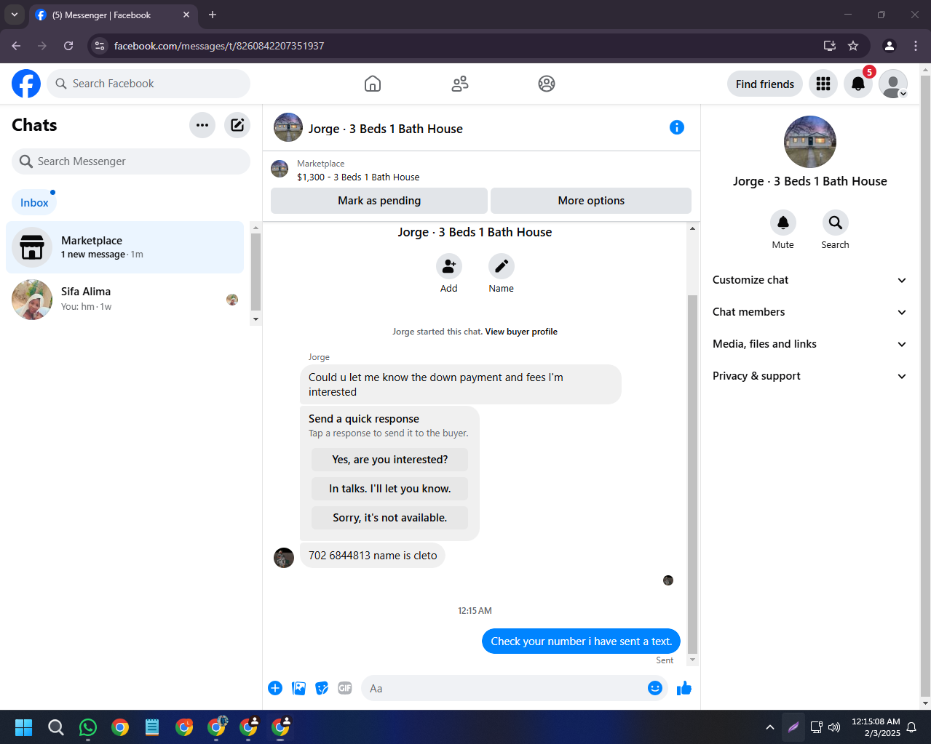This screenshot has width=931, height=744.
Task: Open more actions plus icon in composer
Action: (x=275, y=688)
